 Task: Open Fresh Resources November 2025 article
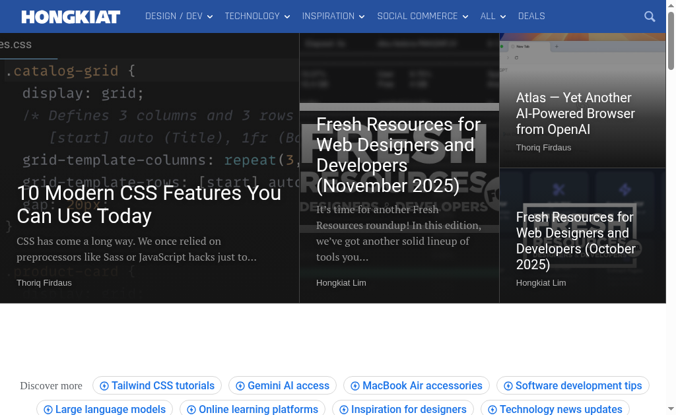click(399, 155)
